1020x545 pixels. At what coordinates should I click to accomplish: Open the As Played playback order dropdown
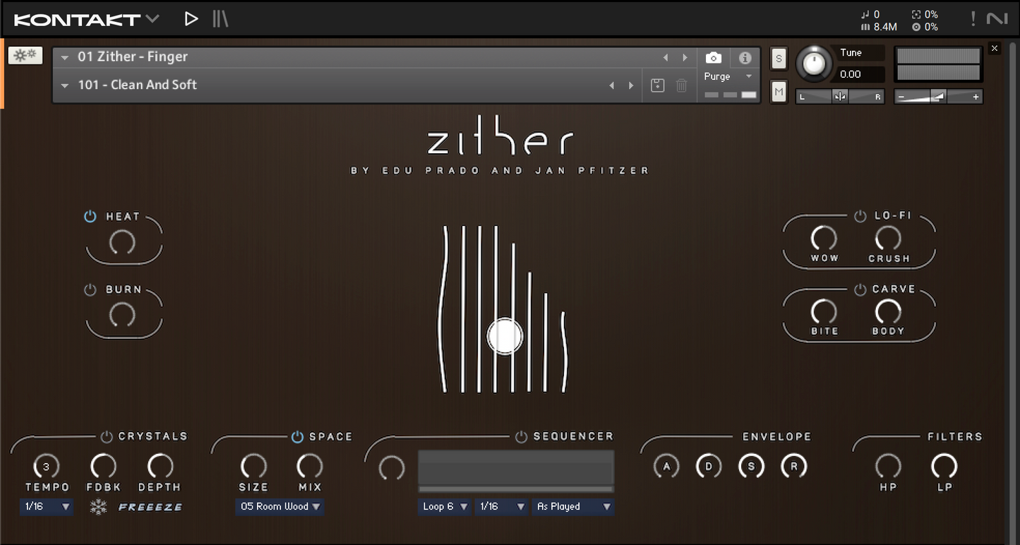coord(573,506)
